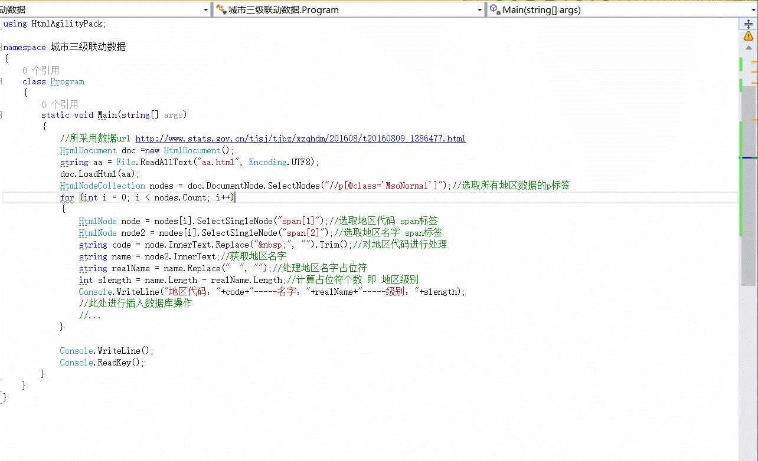Click 'nodes.Count' in the for loop

tap(179, 197)
